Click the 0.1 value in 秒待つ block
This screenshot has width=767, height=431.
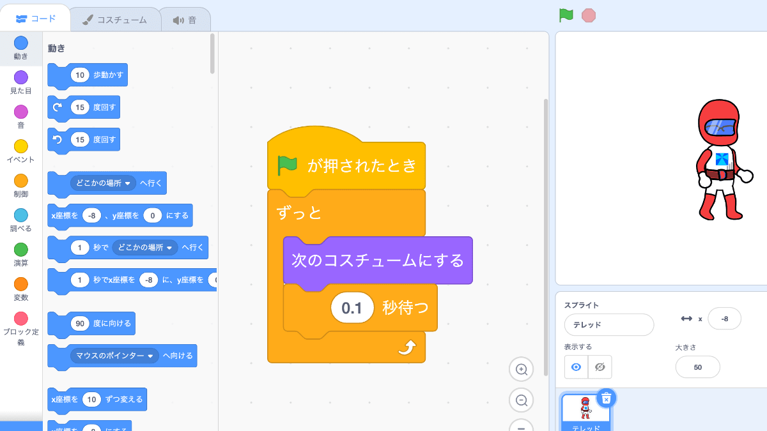tap(352, 308)
